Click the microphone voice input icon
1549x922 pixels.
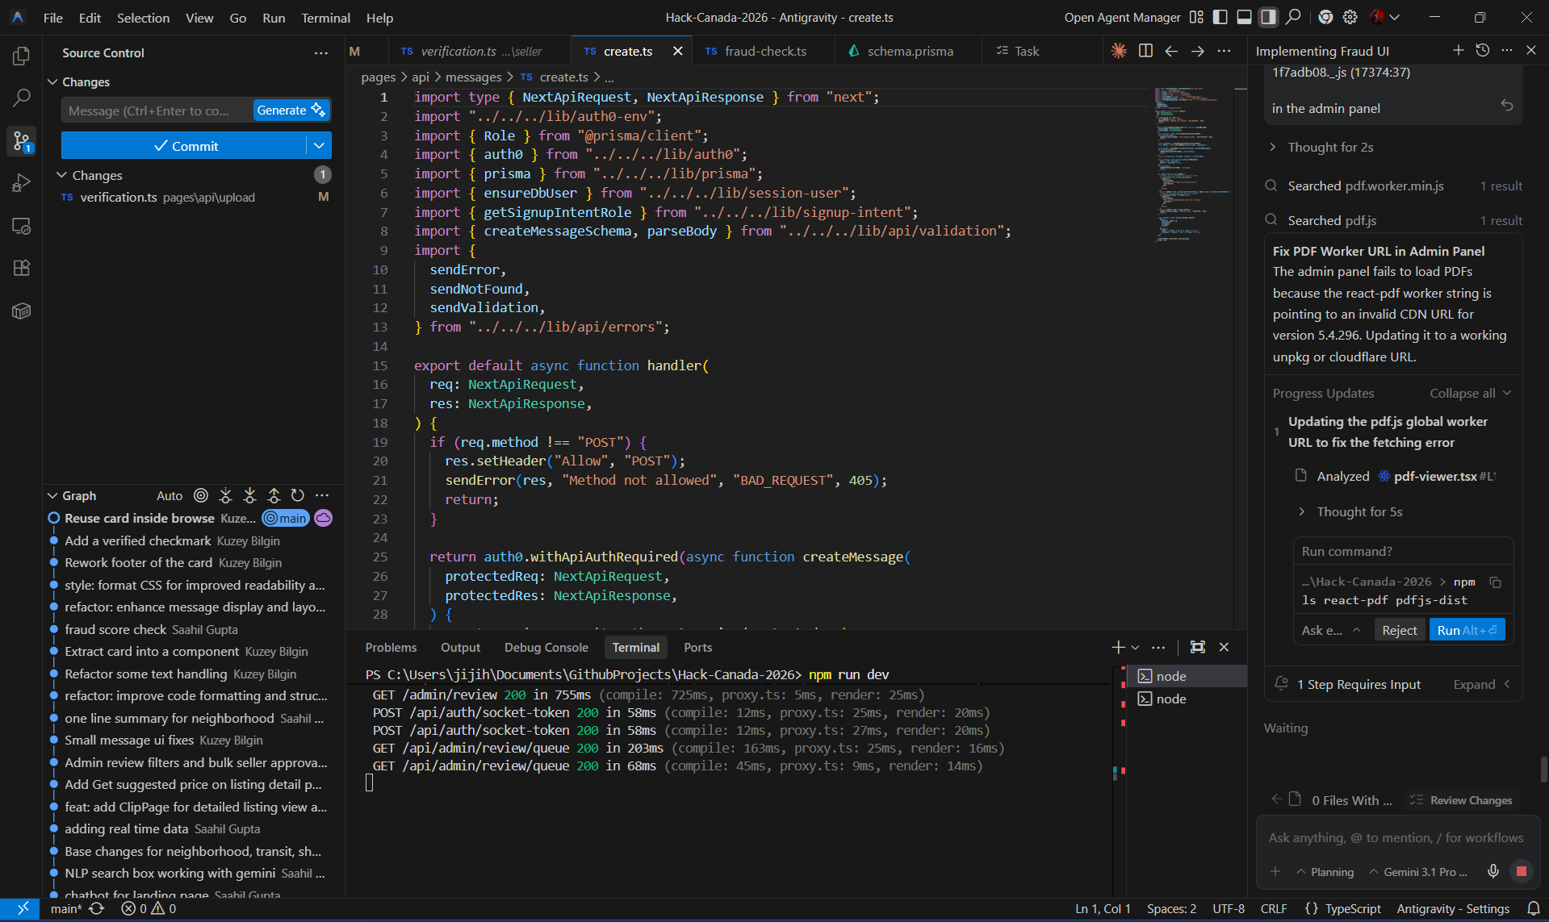coord(1492,871)
